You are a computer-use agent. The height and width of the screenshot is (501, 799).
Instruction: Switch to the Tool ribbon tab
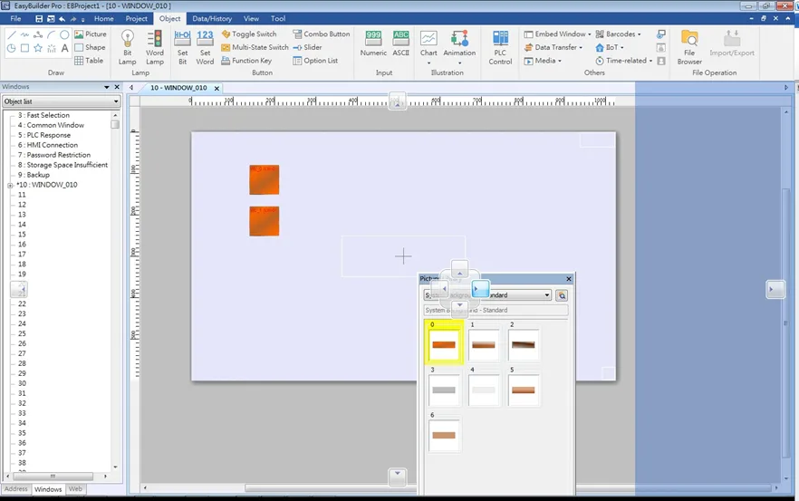[x=278, y=19]
